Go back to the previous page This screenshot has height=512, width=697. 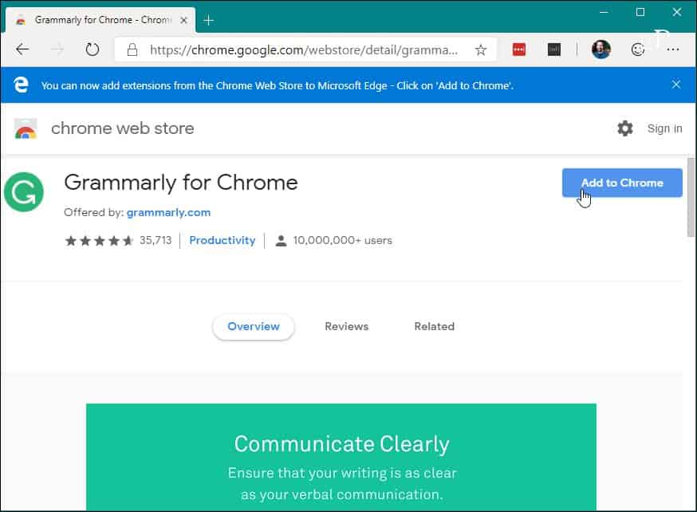click(22, 49)
